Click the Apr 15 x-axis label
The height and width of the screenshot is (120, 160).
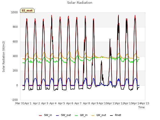(x=145, y=103)
